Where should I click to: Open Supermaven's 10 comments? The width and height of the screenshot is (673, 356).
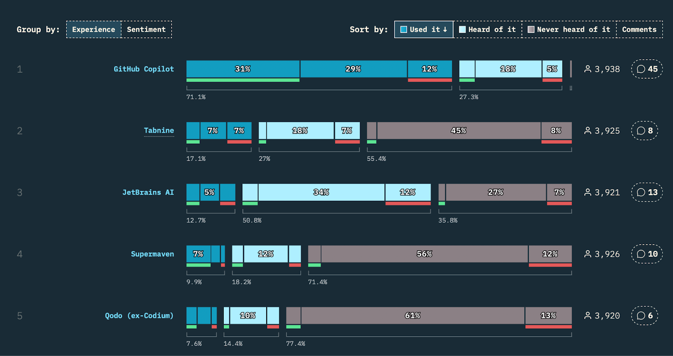pos(647,254)
